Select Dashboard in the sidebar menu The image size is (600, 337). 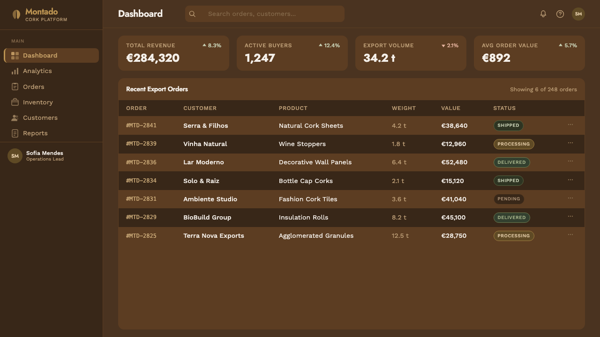[52, 55]
